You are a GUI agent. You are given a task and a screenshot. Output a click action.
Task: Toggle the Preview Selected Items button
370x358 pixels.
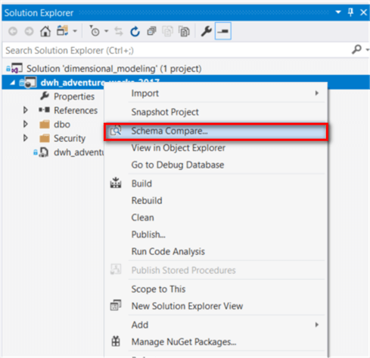coord(223,31)
